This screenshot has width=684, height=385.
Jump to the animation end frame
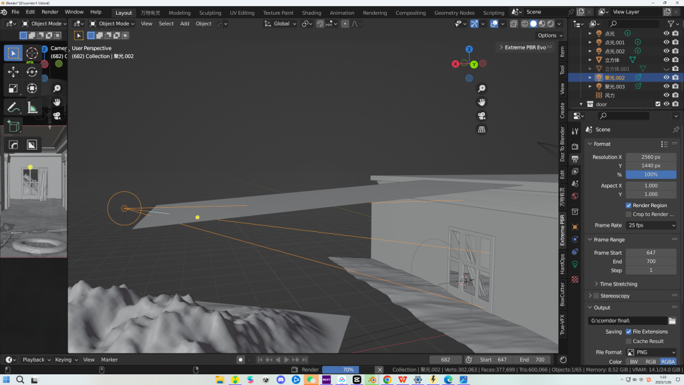click(x=305, y=360)
